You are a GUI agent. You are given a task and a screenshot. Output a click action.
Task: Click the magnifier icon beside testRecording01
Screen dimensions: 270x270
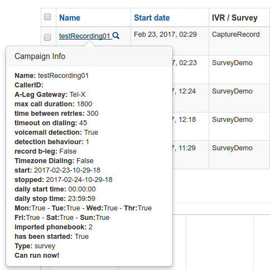(116, 35)
